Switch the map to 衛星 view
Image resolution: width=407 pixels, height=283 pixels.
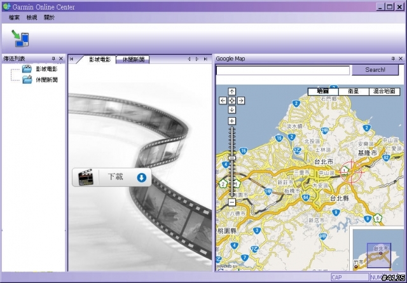354,92
